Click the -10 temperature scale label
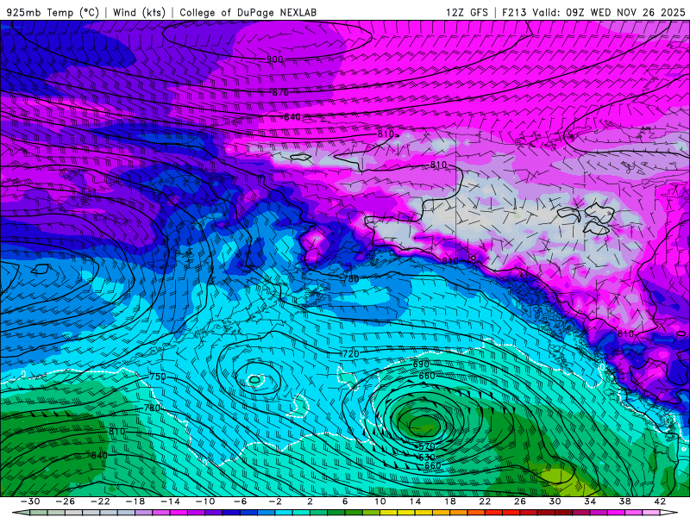Screen dimensions: 690x517 (x=205, y=501)
